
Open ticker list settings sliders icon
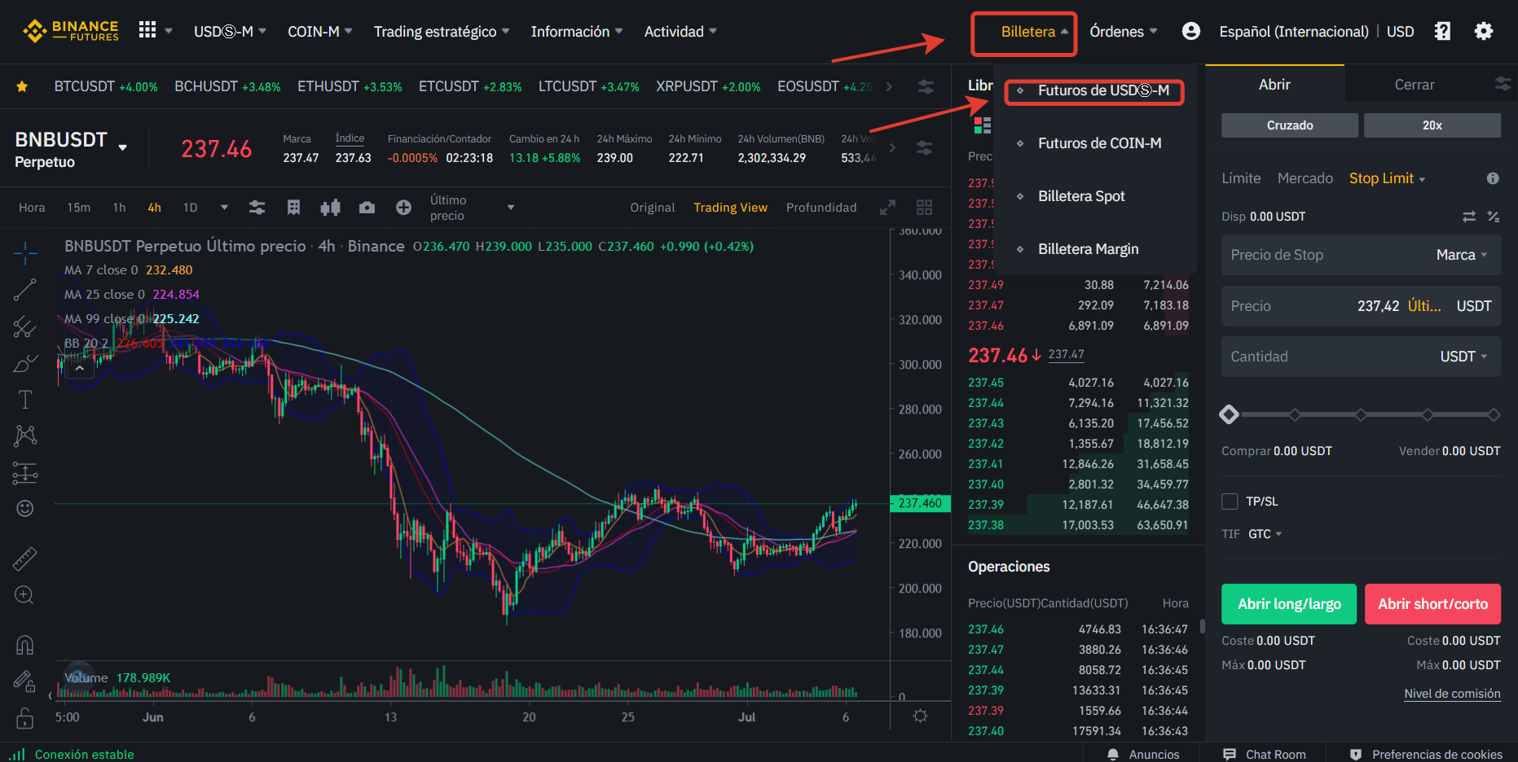(926, 86)
